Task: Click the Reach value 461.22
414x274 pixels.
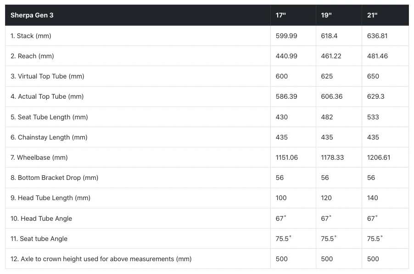Action: [332, 56]
